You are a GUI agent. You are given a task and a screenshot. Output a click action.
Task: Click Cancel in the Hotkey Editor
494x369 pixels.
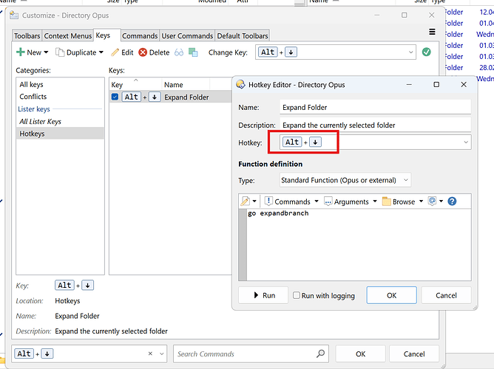(446, 295)
